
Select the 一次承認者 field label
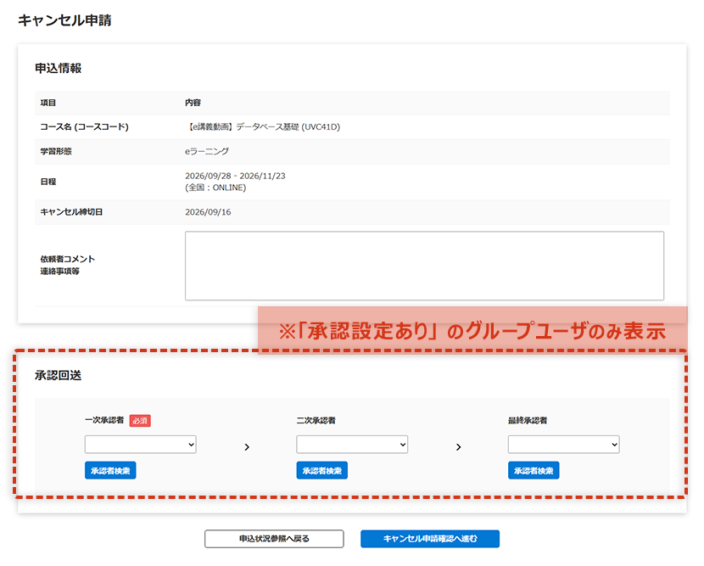[104, 420]
